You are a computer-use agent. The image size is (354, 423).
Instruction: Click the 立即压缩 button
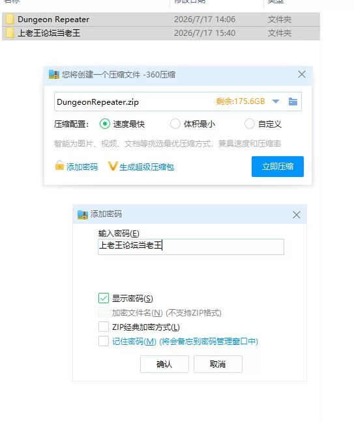(x=278, y=167)
